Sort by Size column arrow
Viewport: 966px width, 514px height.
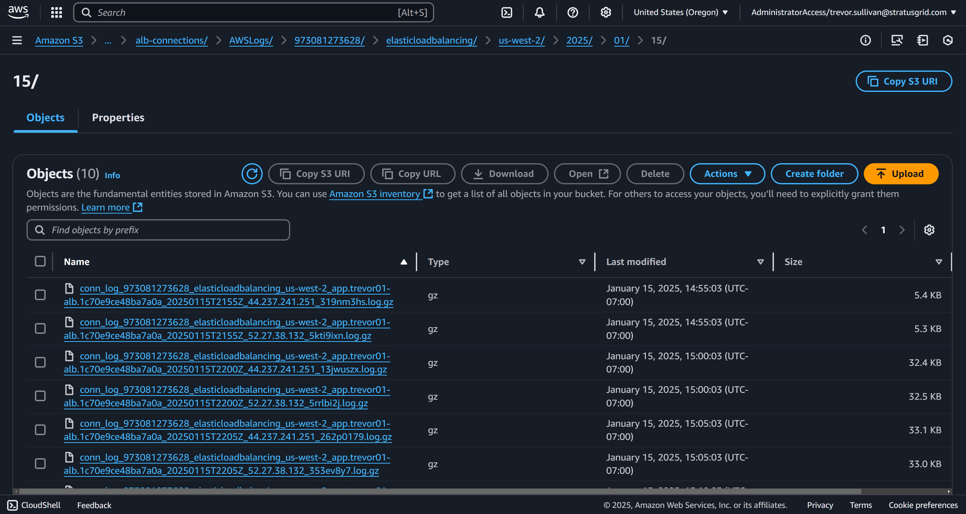point(939,262)
